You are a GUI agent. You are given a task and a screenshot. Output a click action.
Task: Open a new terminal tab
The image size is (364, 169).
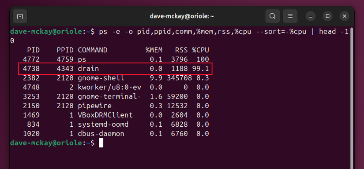point(20,16)
